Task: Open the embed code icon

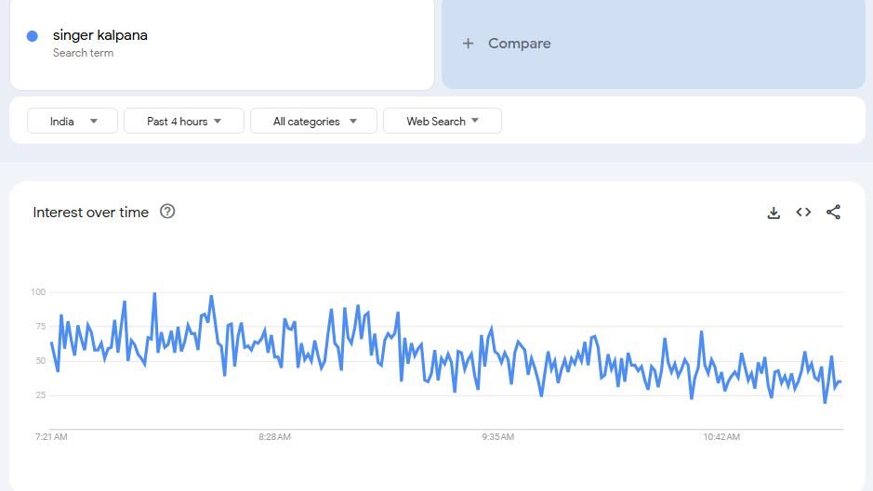Action: coord(803,213)
